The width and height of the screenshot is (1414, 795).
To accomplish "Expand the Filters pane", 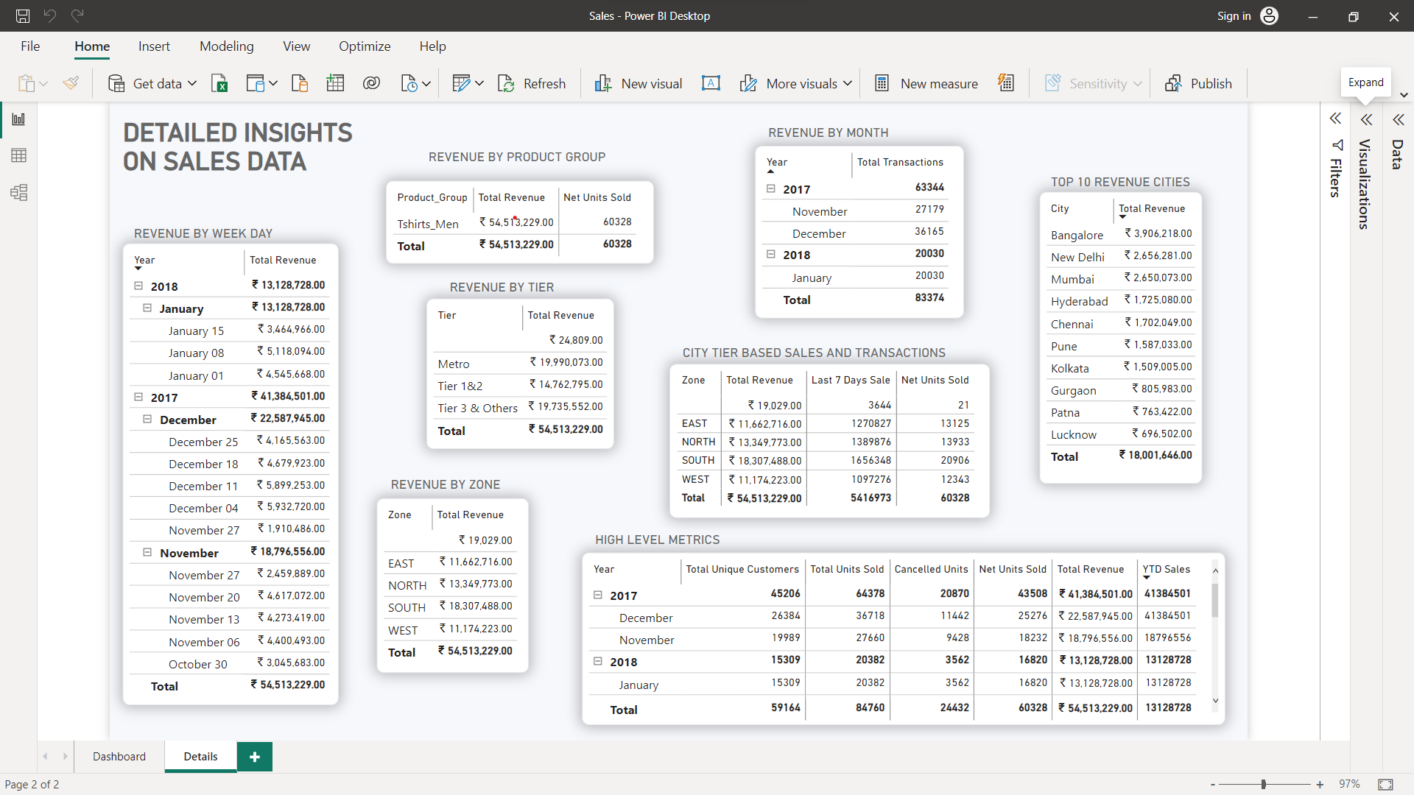I will (1335, 119).
